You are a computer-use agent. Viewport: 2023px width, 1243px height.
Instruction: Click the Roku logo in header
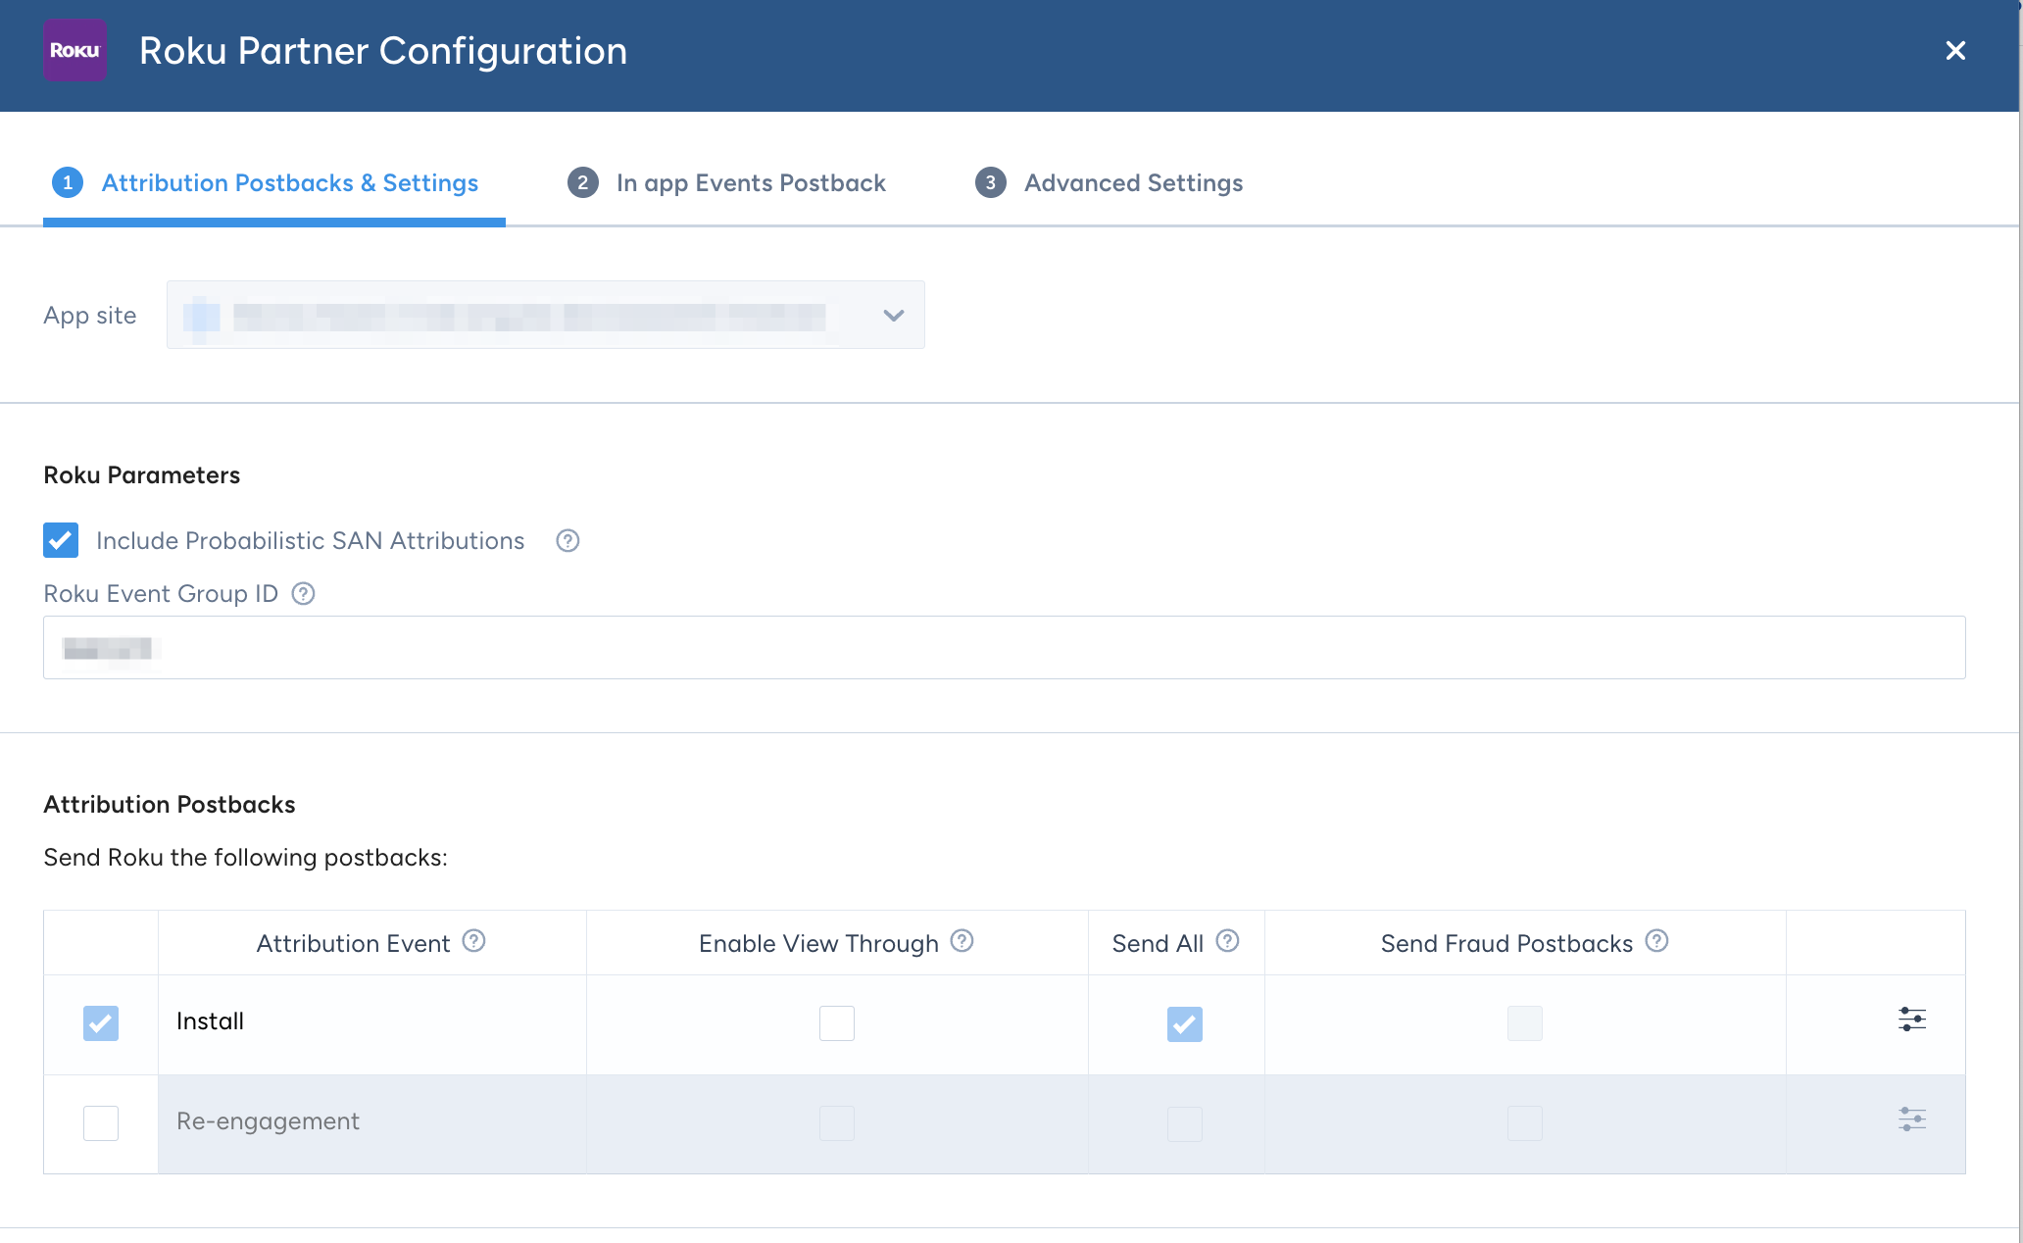click(75, 50)
